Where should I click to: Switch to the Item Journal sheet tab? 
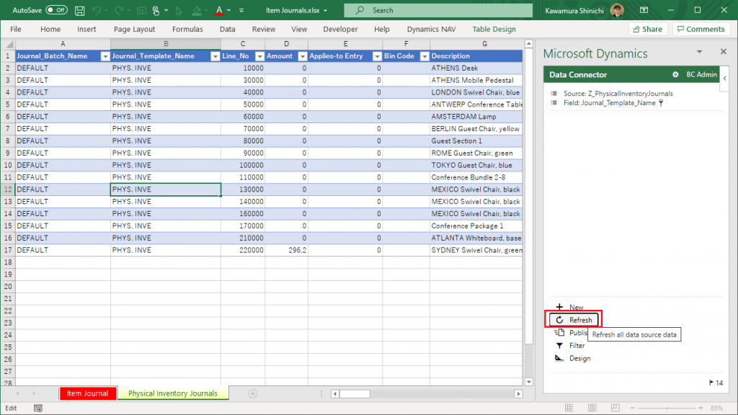87,393
